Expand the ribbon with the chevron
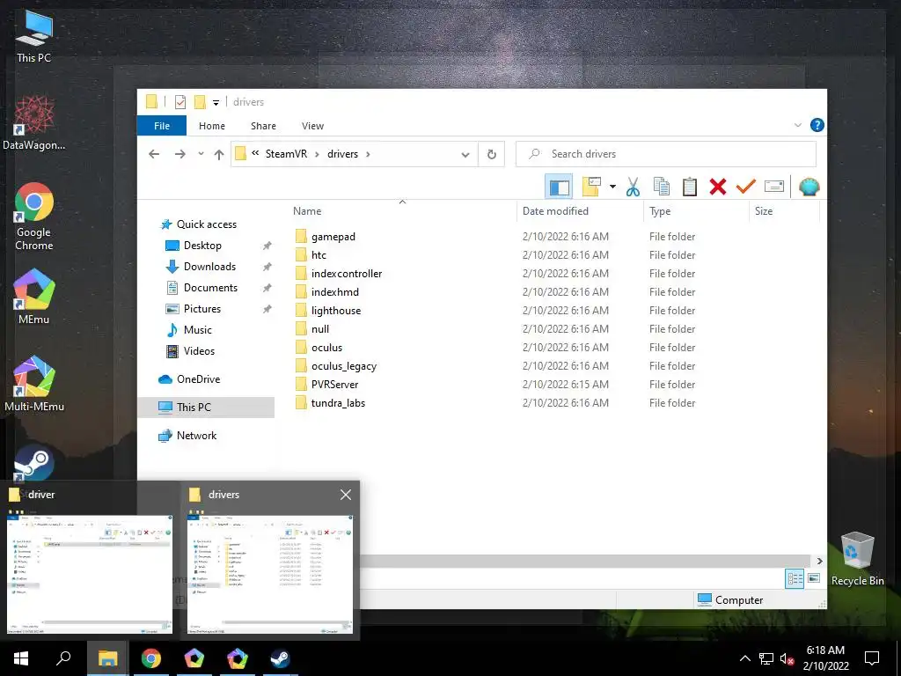 (x=797, y=125)
